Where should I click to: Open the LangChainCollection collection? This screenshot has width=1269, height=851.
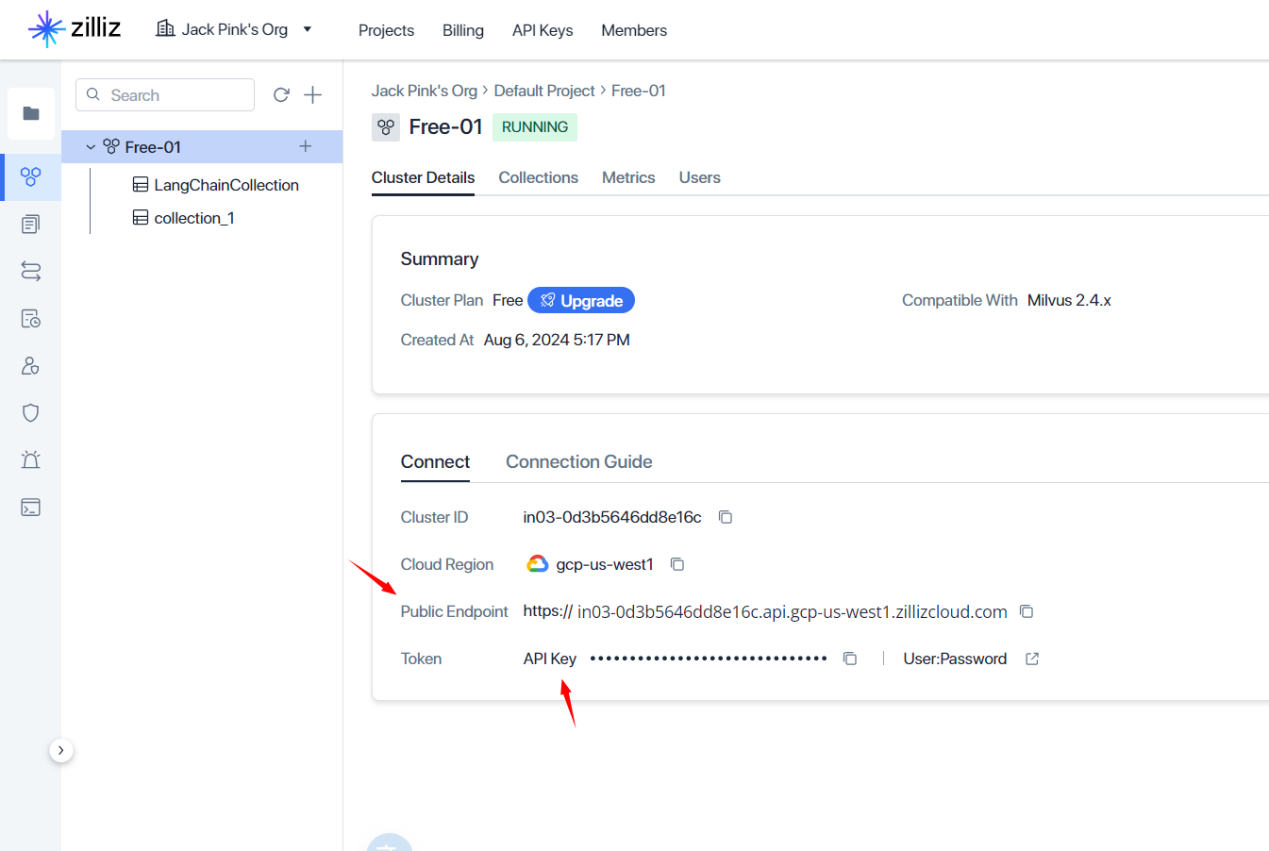[x=216, y=185]
